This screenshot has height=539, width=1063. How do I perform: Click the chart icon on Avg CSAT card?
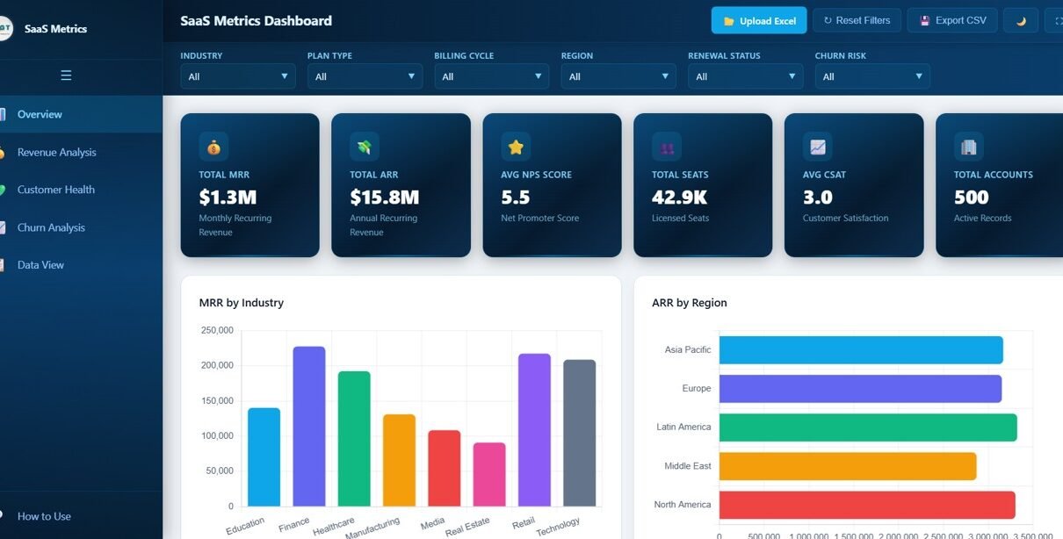818,147
